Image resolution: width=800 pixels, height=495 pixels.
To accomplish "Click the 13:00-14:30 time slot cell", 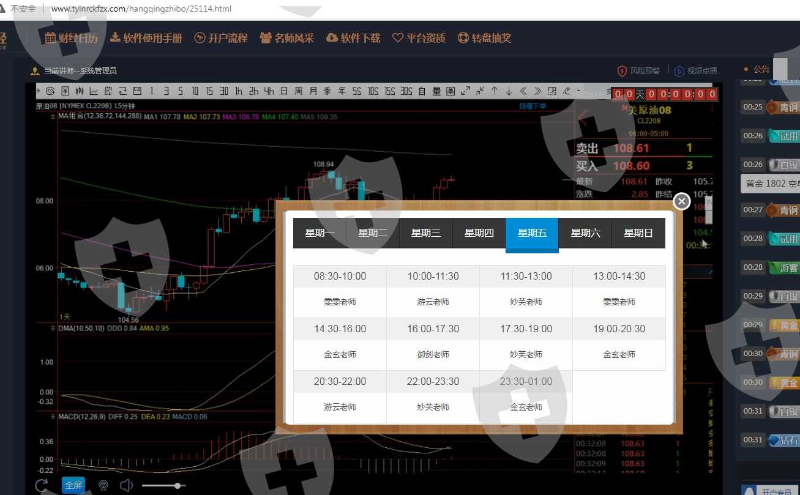I will pos(619,277).
